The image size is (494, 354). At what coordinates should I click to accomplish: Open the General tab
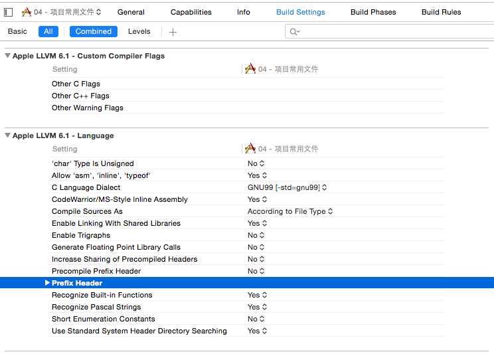click(x=131, y=12)
